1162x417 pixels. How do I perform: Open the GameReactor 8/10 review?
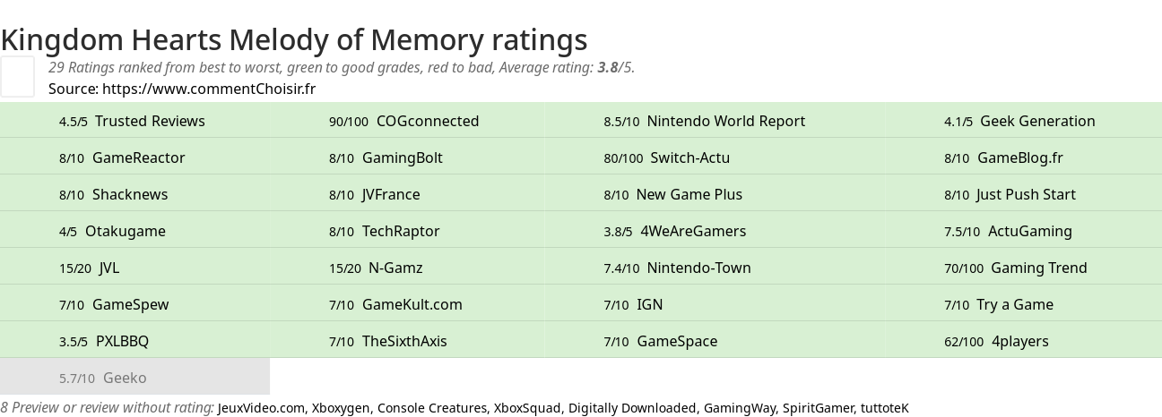tap(138, 157)
